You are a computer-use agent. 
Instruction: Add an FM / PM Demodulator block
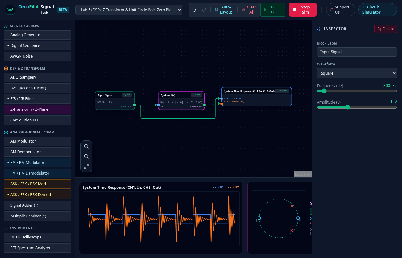(37, 173)
